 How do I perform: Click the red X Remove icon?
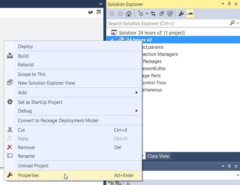(10, 147)
